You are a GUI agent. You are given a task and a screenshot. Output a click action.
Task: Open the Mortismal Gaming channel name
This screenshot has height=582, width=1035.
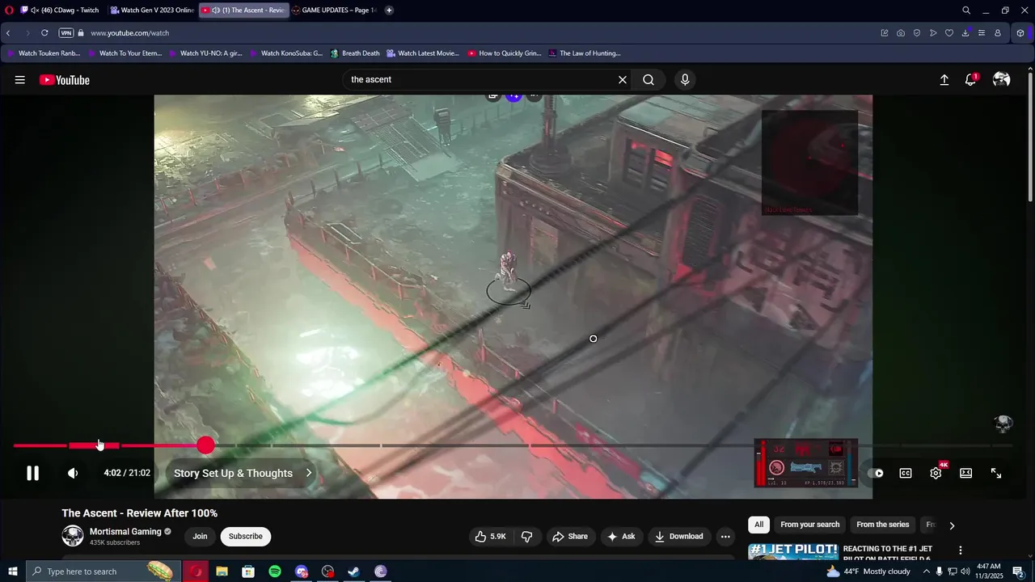click(125, 532)
